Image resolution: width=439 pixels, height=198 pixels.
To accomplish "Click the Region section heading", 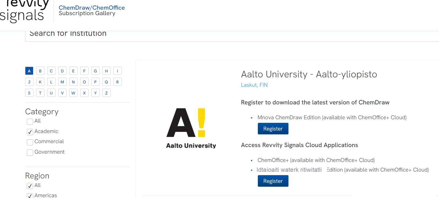I will tap(37, 176).
